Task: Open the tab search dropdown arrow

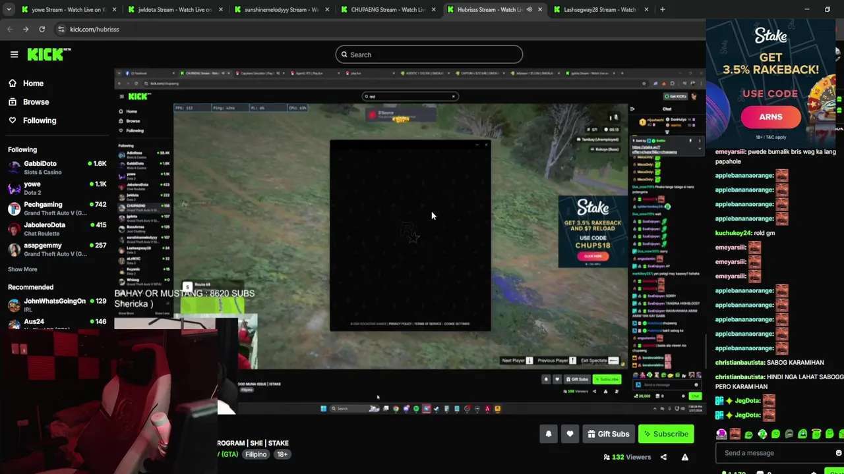Action: click(x=9, y=9)
